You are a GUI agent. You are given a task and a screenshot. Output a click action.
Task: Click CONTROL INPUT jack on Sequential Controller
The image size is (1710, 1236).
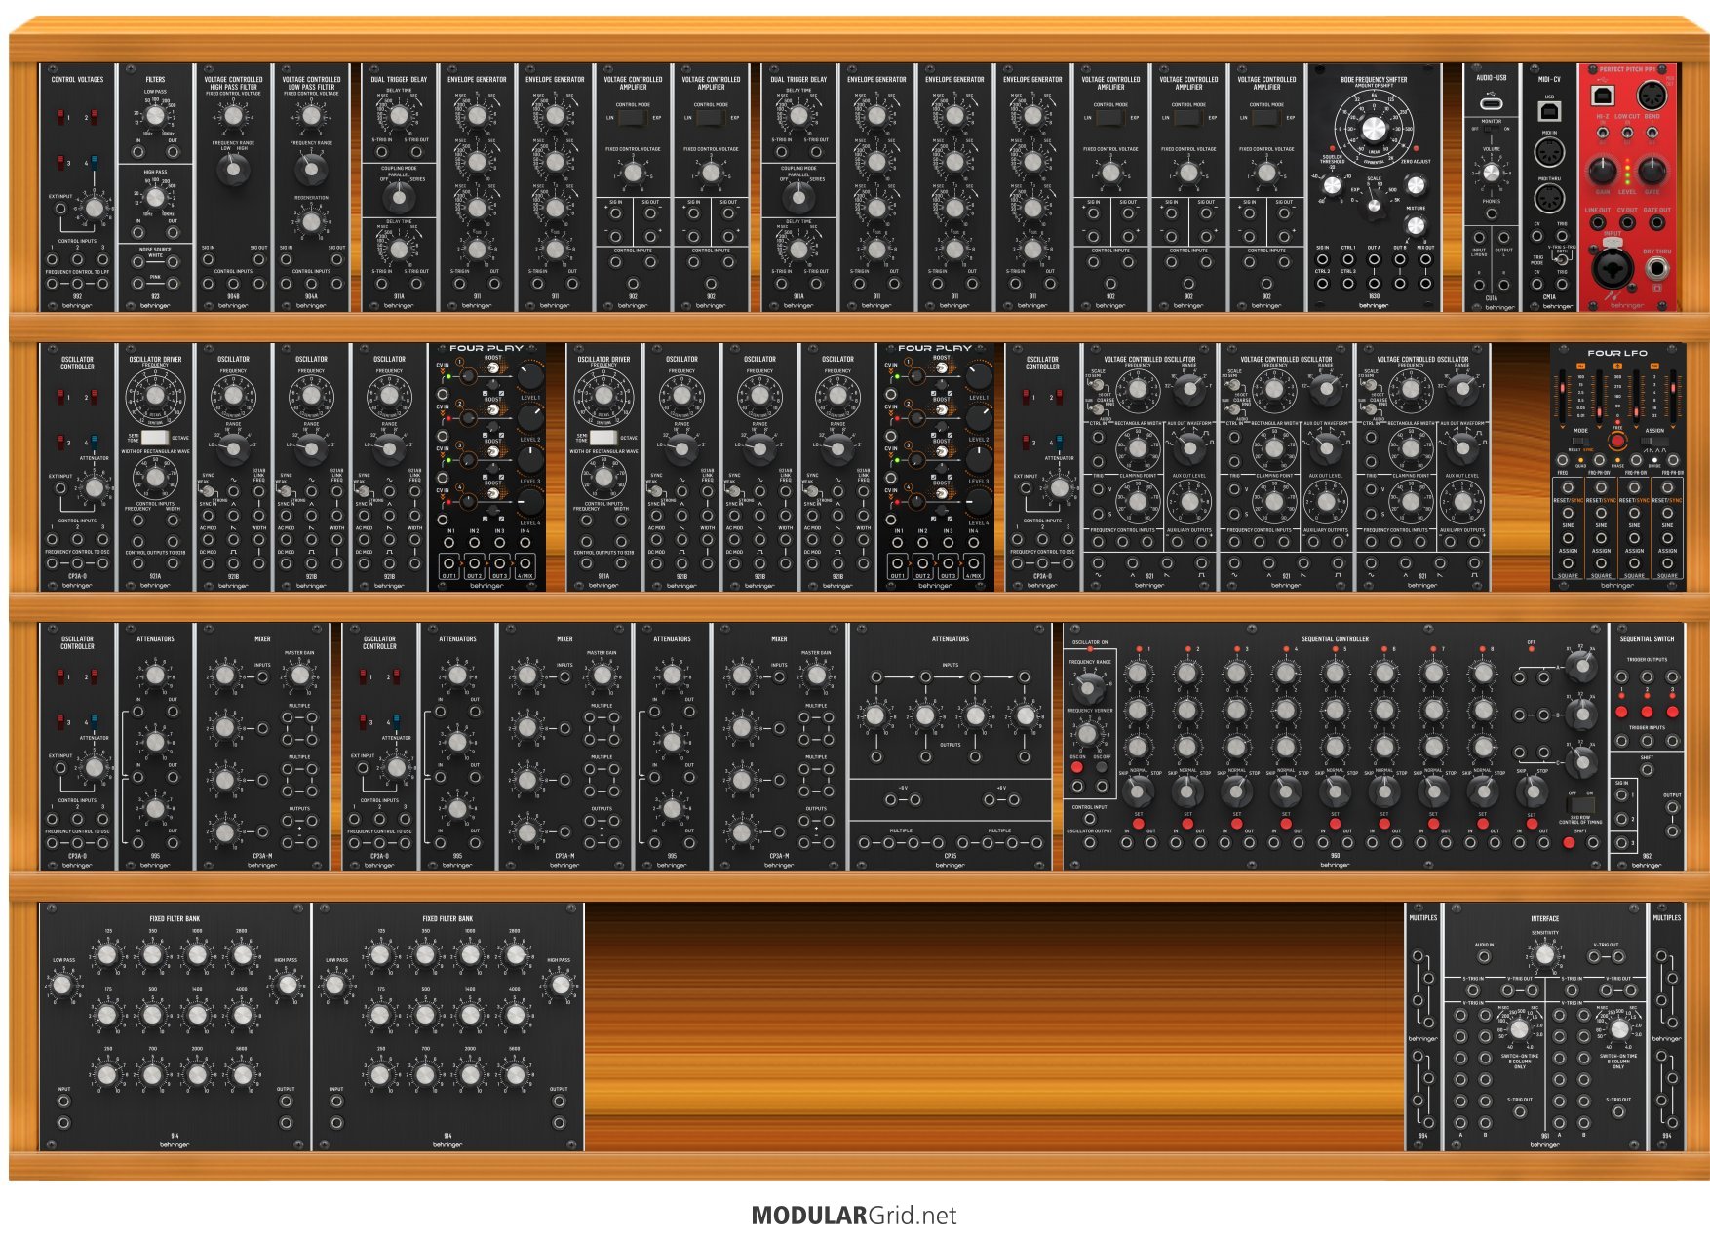coord(1089,819)
